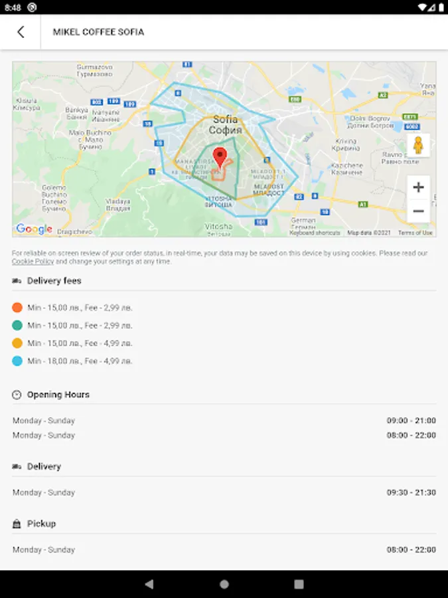This screenshot has height=598, width=448.
Task: Click the Google logo on map
Action: (x=34, y=229)
